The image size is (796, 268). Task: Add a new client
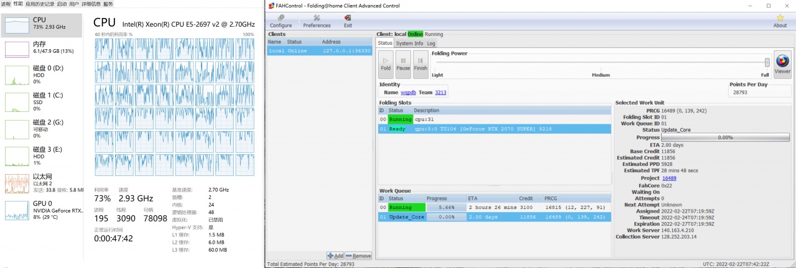[335, 256]
